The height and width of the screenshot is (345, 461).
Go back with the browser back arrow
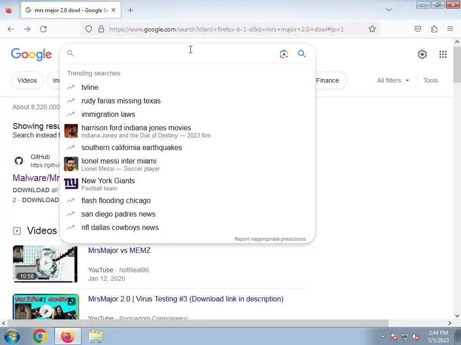coord(11,29)
